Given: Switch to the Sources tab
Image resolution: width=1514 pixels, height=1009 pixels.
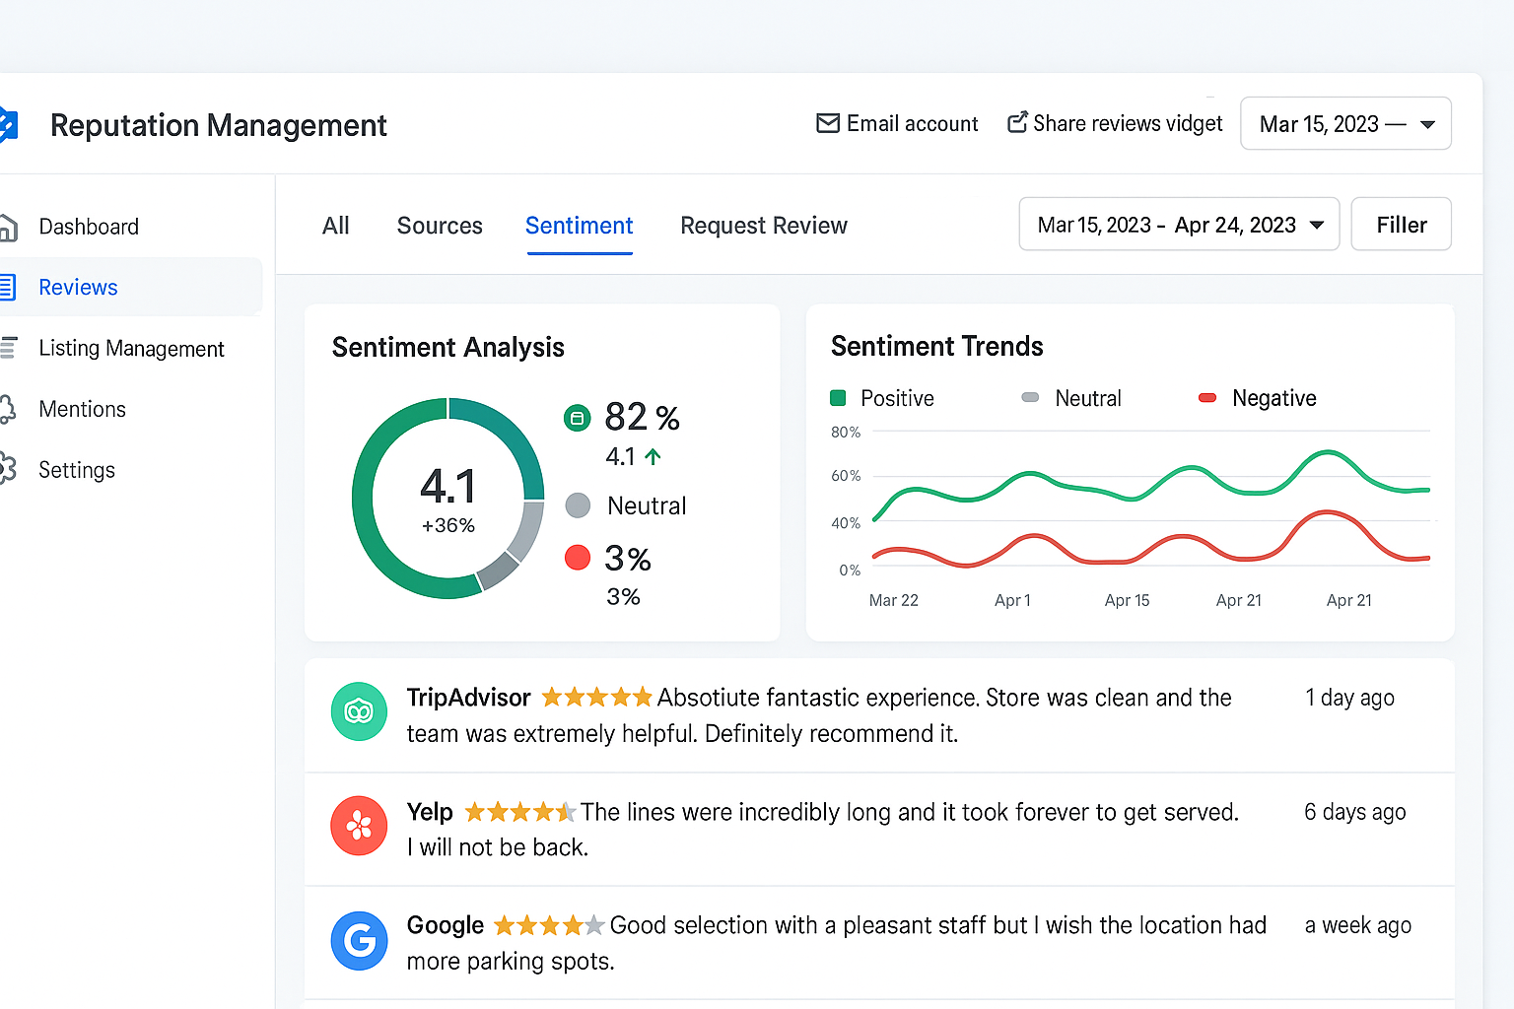Looking at the screenshot, I should tap(440, 226).
